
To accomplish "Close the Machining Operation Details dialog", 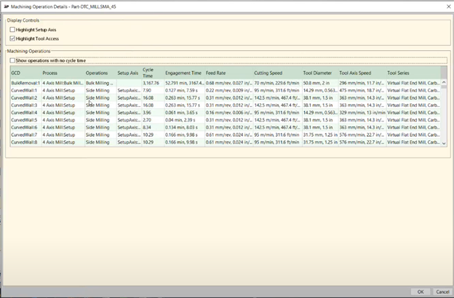I will coord(445,6).
